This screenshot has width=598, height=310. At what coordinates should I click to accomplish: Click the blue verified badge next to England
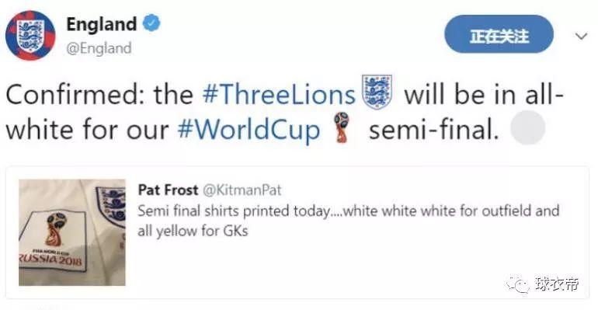click(x=151, y=23)
